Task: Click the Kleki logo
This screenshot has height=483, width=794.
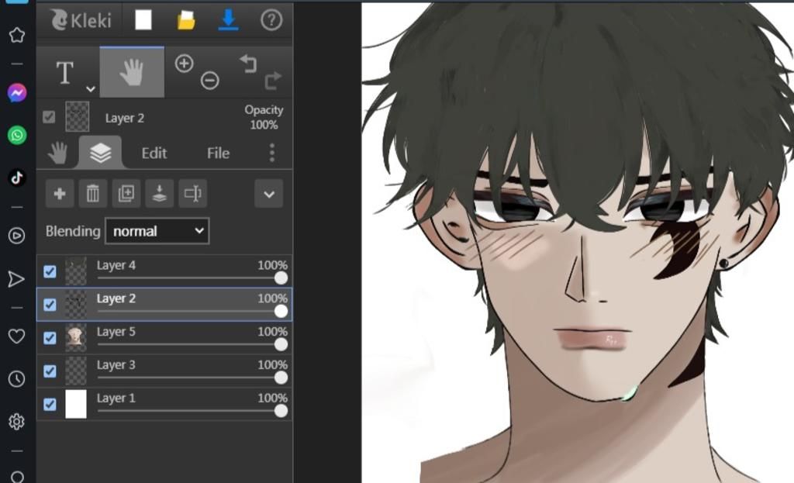Action: pos(81,20)
